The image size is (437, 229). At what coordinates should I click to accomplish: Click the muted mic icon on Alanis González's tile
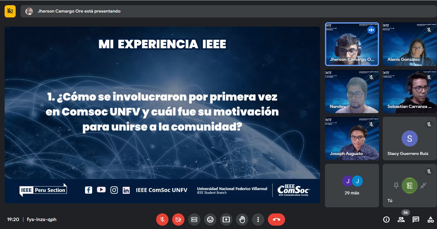click(429, 30)
